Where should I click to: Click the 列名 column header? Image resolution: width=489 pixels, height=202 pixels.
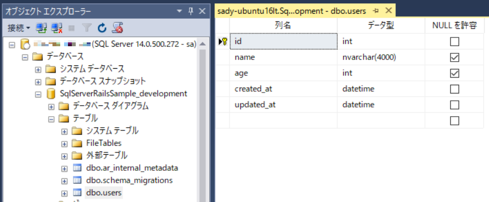click(x=283, y=26)
